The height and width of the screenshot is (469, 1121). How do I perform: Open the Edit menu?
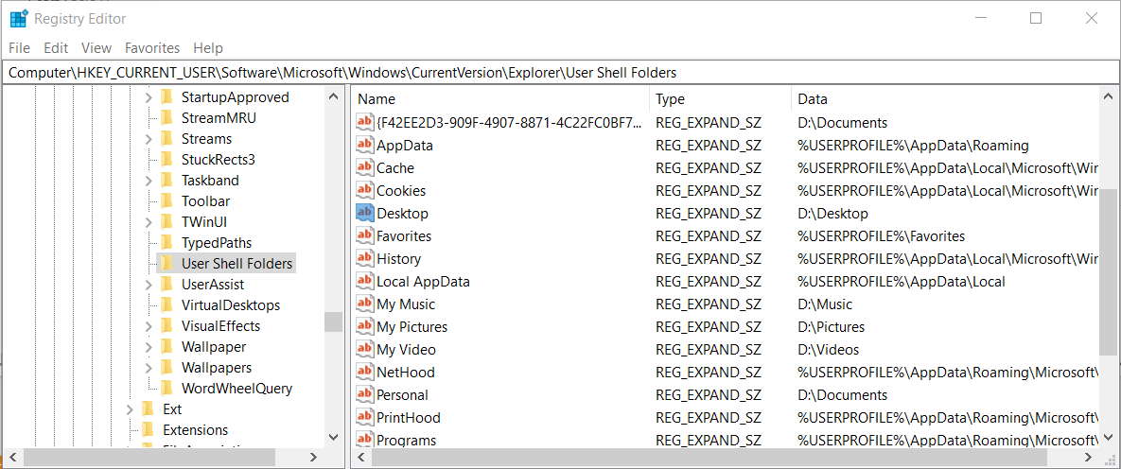[x=56, y=48]
